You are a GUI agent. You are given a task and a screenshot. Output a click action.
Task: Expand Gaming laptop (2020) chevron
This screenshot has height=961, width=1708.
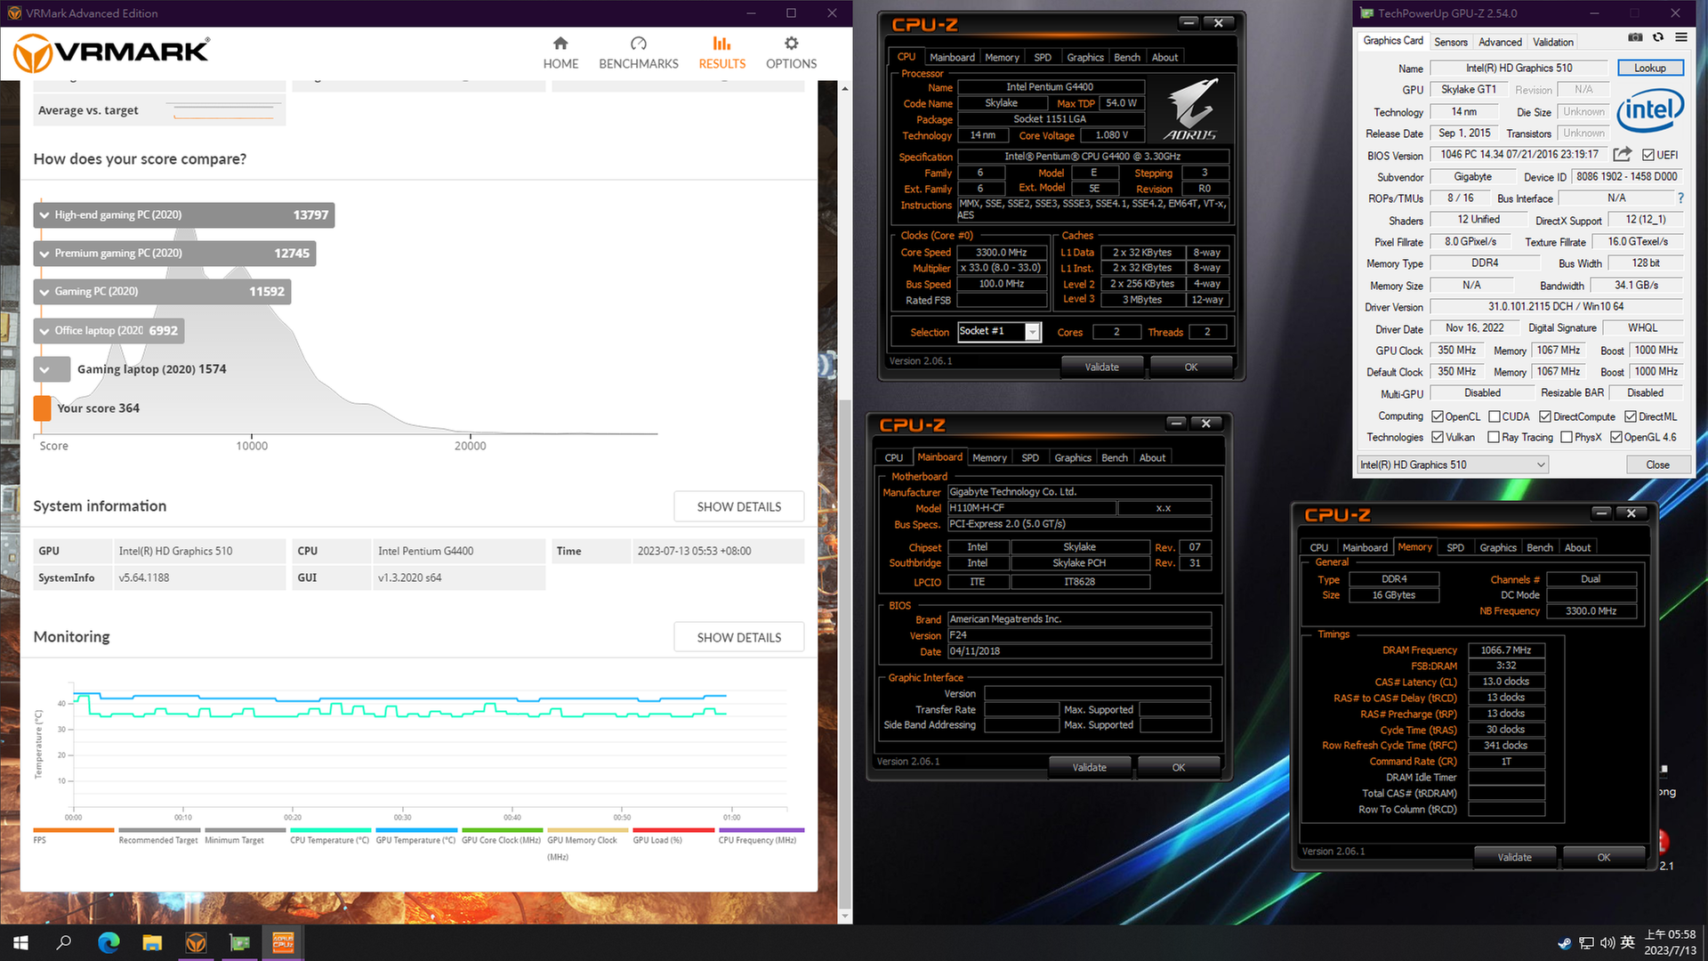point(44,369)
